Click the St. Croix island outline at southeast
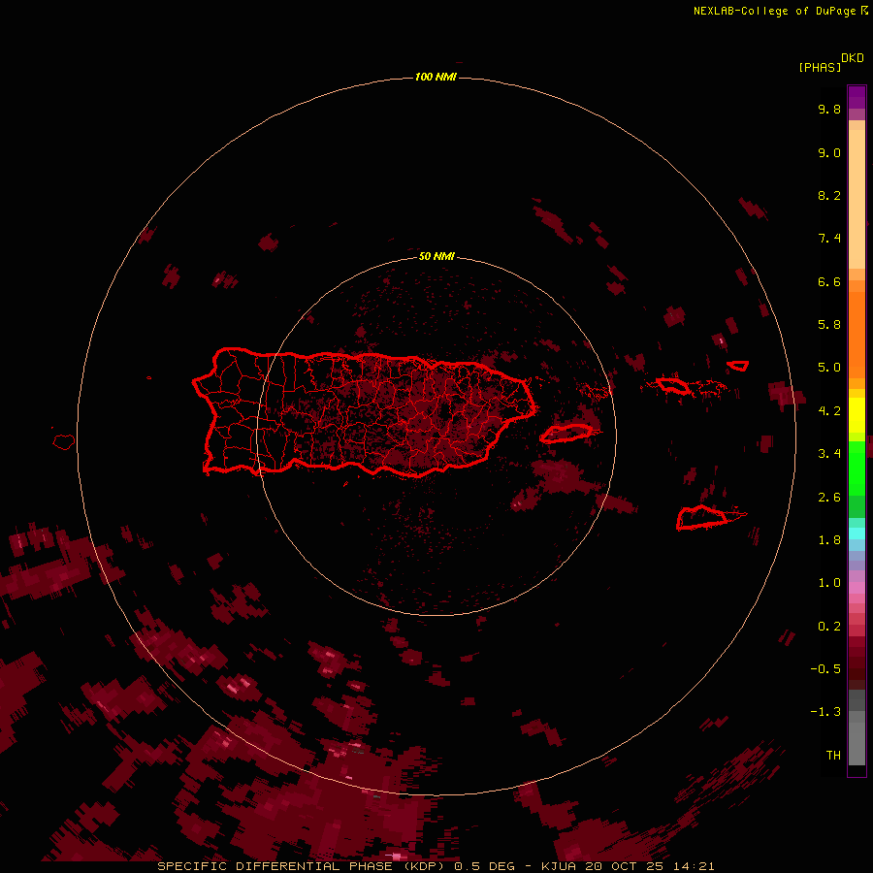873x873 pixels. (702, 517)
